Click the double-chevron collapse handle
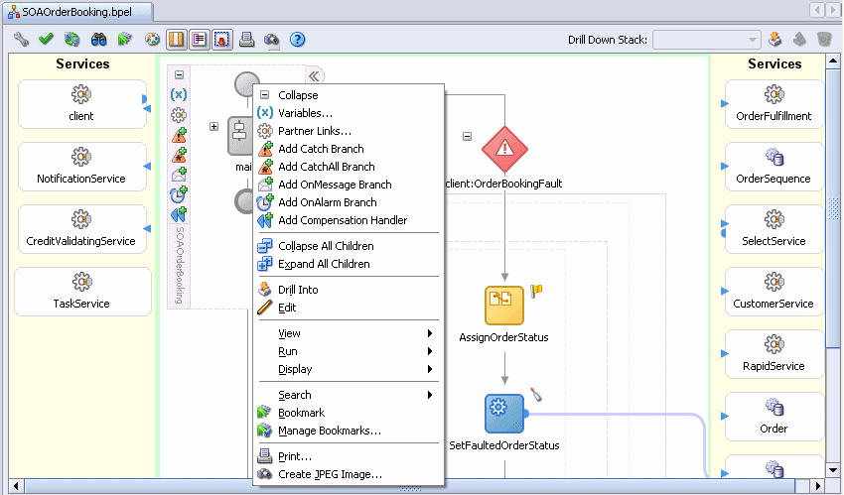The image size is (844, 495). (315, 75)
